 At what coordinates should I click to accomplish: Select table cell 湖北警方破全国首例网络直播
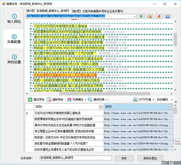[69, 144]
